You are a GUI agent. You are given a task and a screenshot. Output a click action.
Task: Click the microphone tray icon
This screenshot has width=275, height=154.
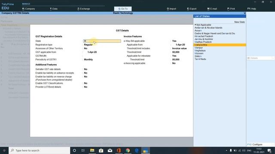[231, 151]
